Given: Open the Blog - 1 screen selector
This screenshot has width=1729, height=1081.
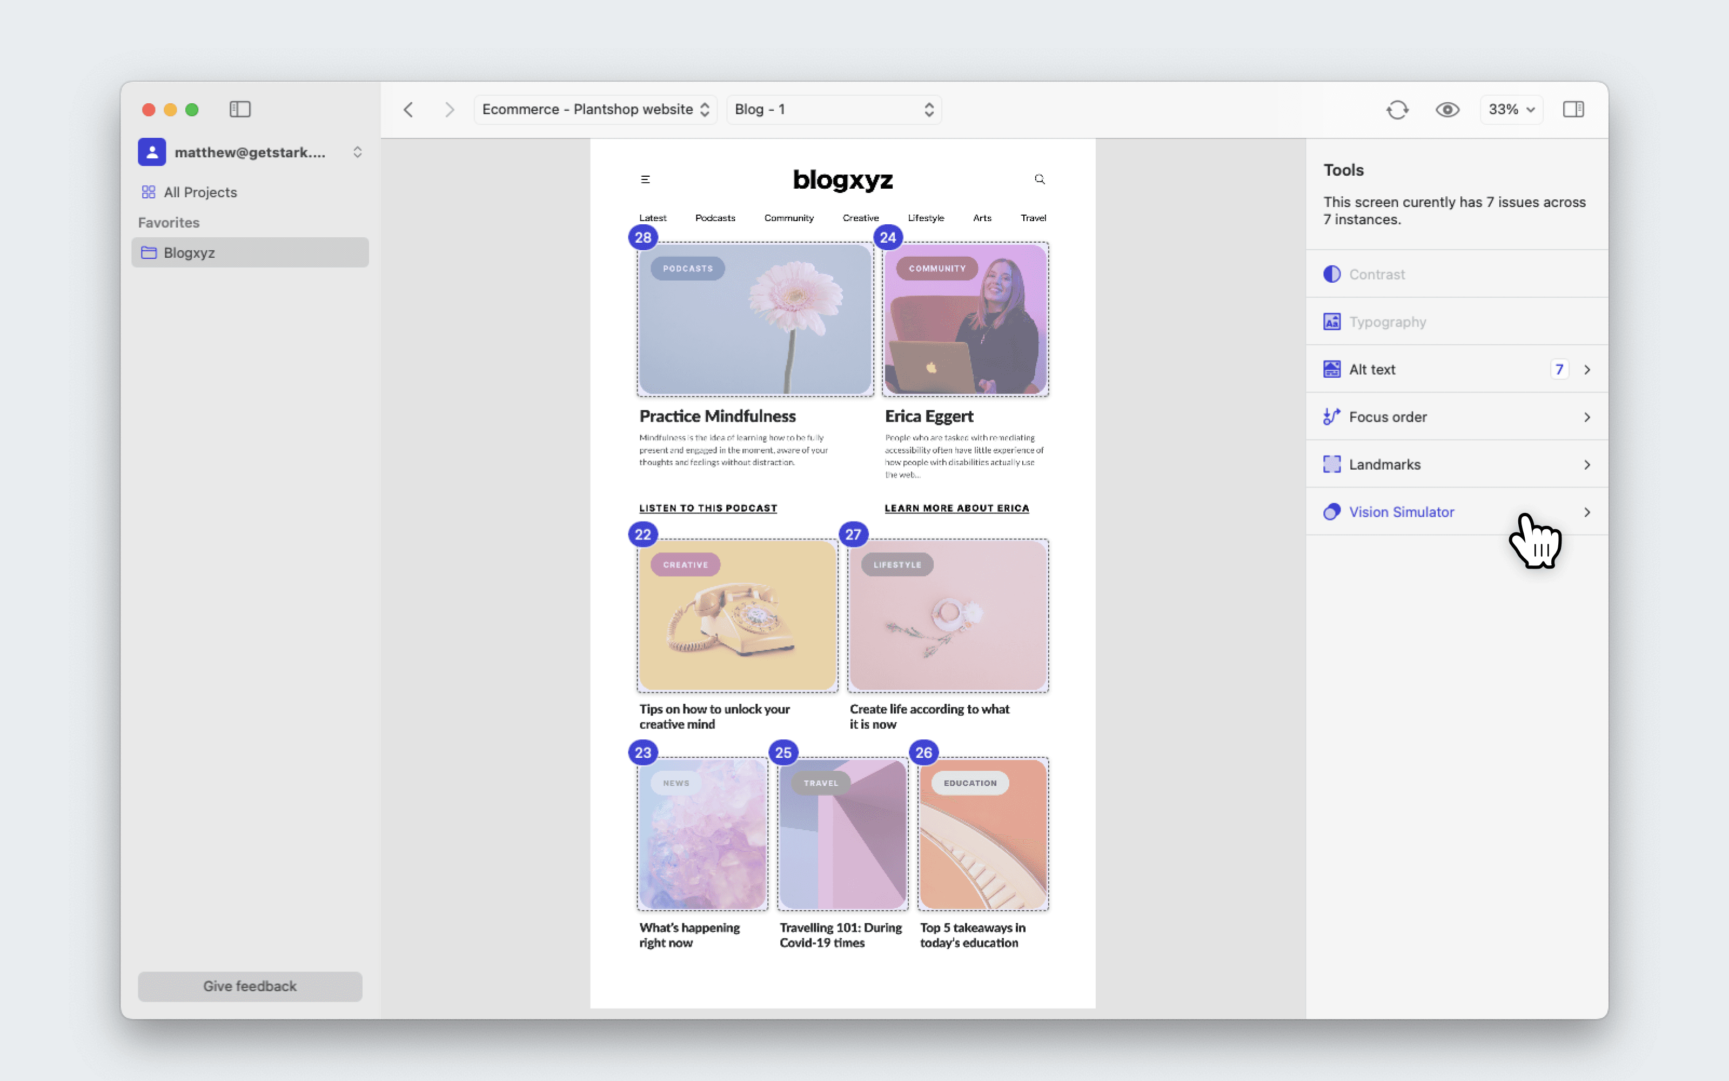Looking at the screenshot, I should click(x=833, y=109).
